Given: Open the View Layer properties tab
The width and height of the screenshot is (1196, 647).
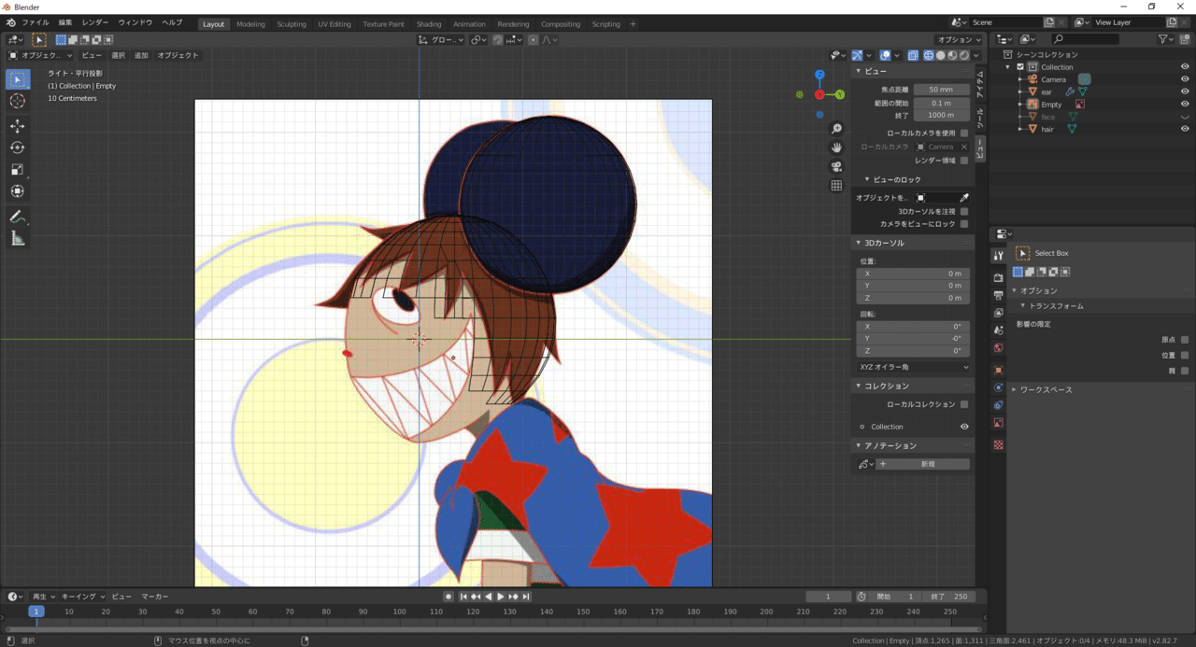Looking at the screenshot, I should point(998,313).
